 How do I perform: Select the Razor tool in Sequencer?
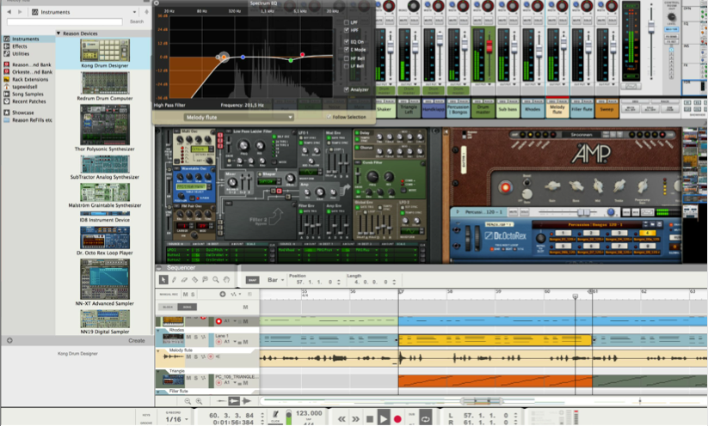194,280
